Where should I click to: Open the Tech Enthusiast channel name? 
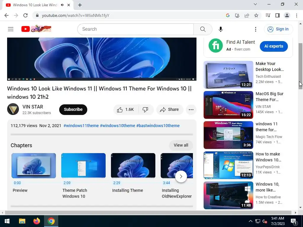(x=268, y=77)
